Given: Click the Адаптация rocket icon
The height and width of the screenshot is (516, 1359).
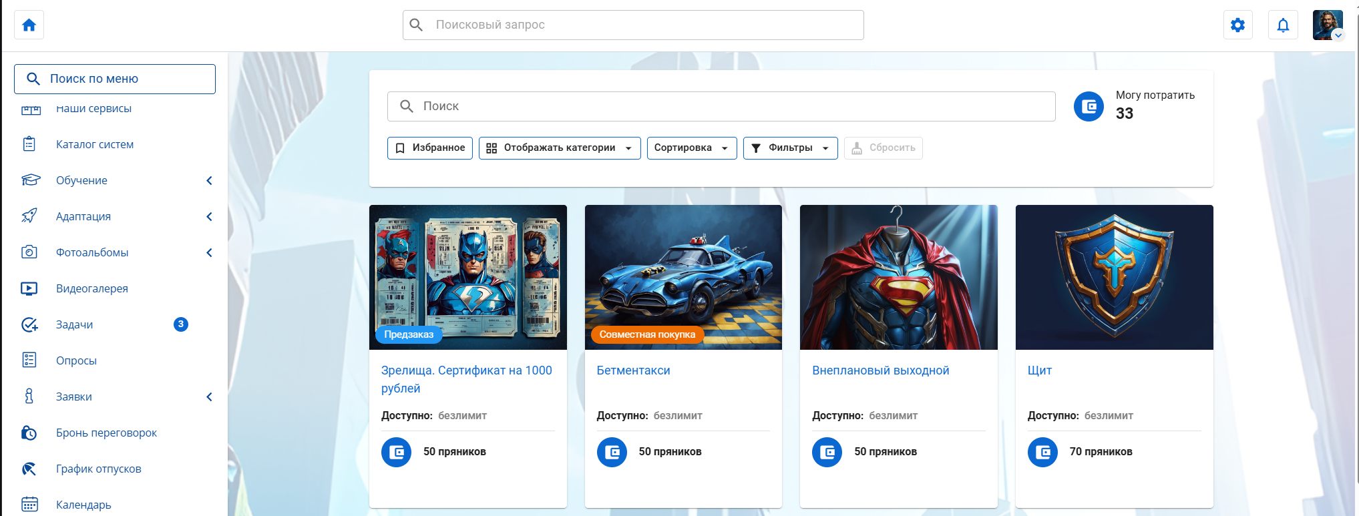Looking at the screenshot, I should pyautogui.click(x=29, y=216).
